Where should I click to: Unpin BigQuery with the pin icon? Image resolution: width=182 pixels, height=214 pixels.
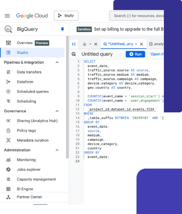tap(62, 29)
